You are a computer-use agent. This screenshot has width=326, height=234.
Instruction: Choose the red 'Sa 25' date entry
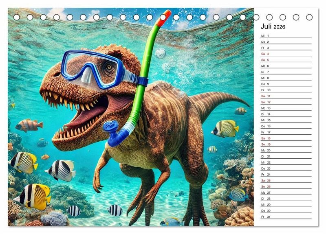[x=286, y=180]
